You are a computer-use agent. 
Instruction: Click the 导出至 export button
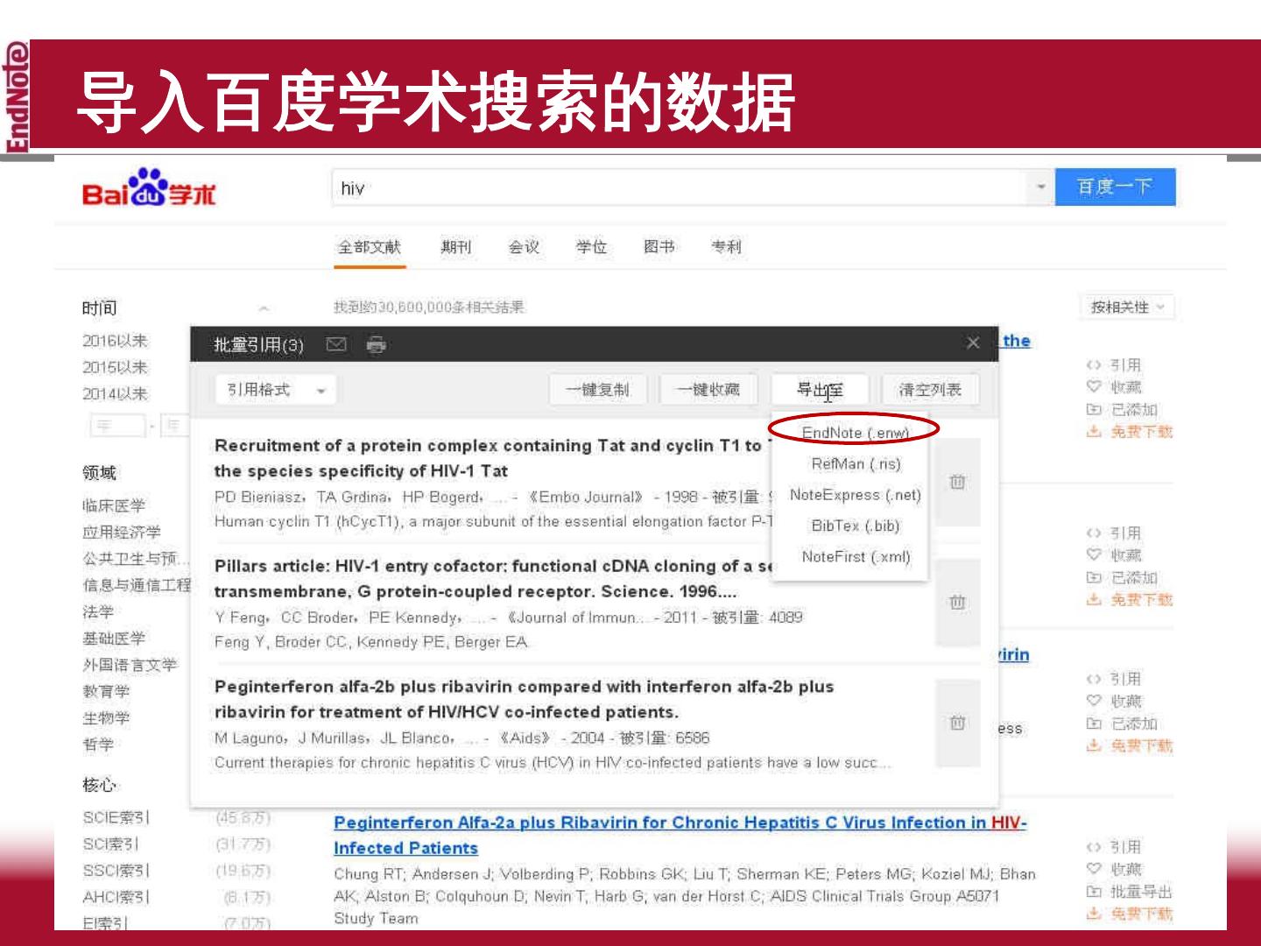820,390
